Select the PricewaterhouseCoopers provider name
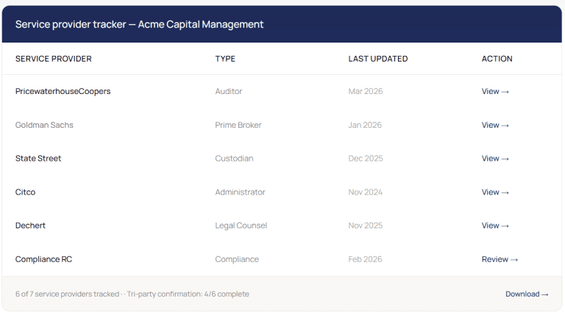This screenshot has height=315, width=565. 63,92
